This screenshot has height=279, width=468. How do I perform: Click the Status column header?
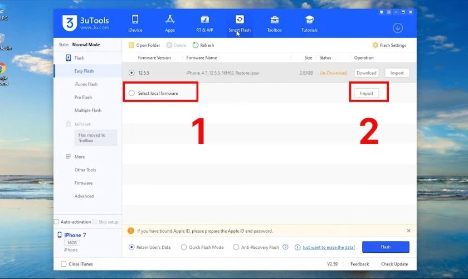(x=325, y=57)
